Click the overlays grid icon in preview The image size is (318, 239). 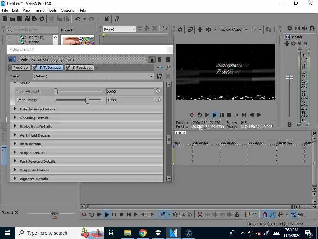(254, 30)
